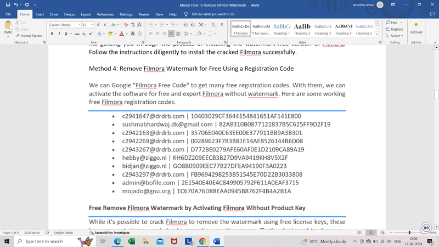Viewport: 439px width, 247px height.
Task: Click the Save icon in title bar
Action: coord(8,4)
